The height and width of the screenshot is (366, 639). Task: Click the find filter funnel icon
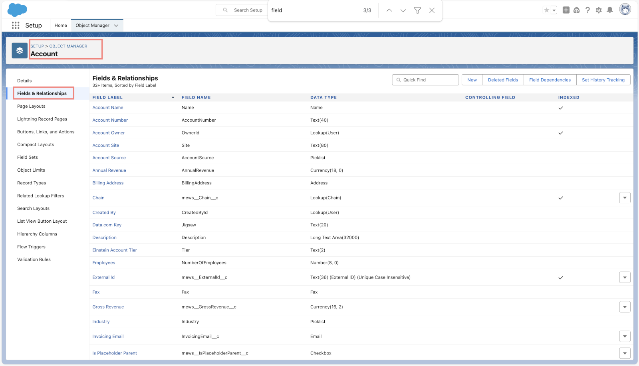[x=417, y=10]
